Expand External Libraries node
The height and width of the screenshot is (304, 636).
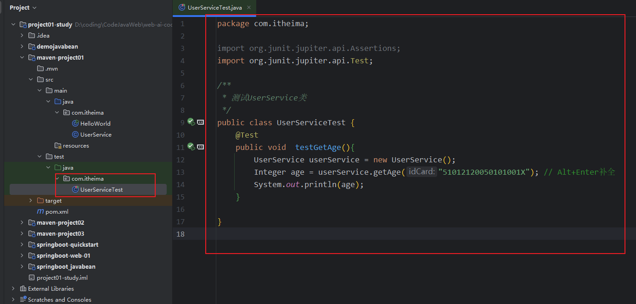point(13,288)
